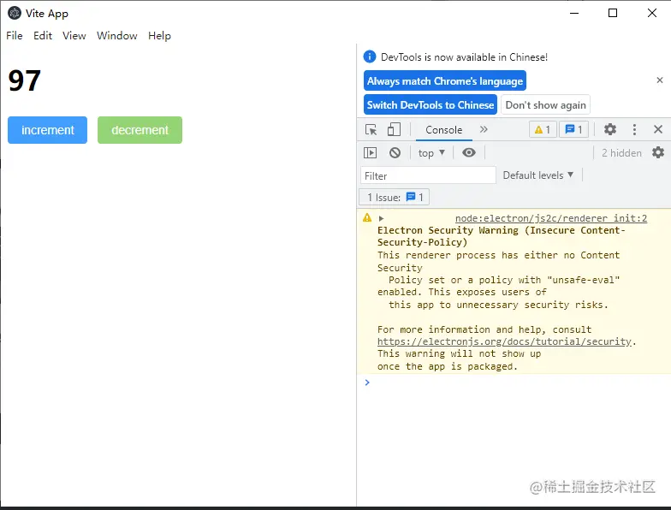
Task: Open the top JavaScript context dropdown
Action: pos(431,152)
